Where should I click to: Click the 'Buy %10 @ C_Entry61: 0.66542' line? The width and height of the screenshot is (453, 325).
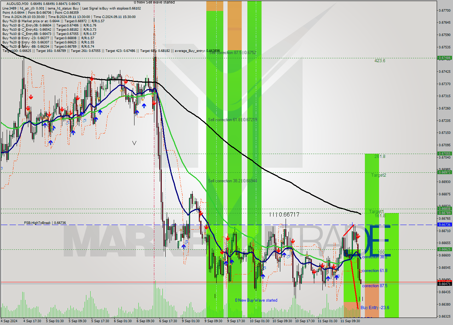(x=49, y=29)
